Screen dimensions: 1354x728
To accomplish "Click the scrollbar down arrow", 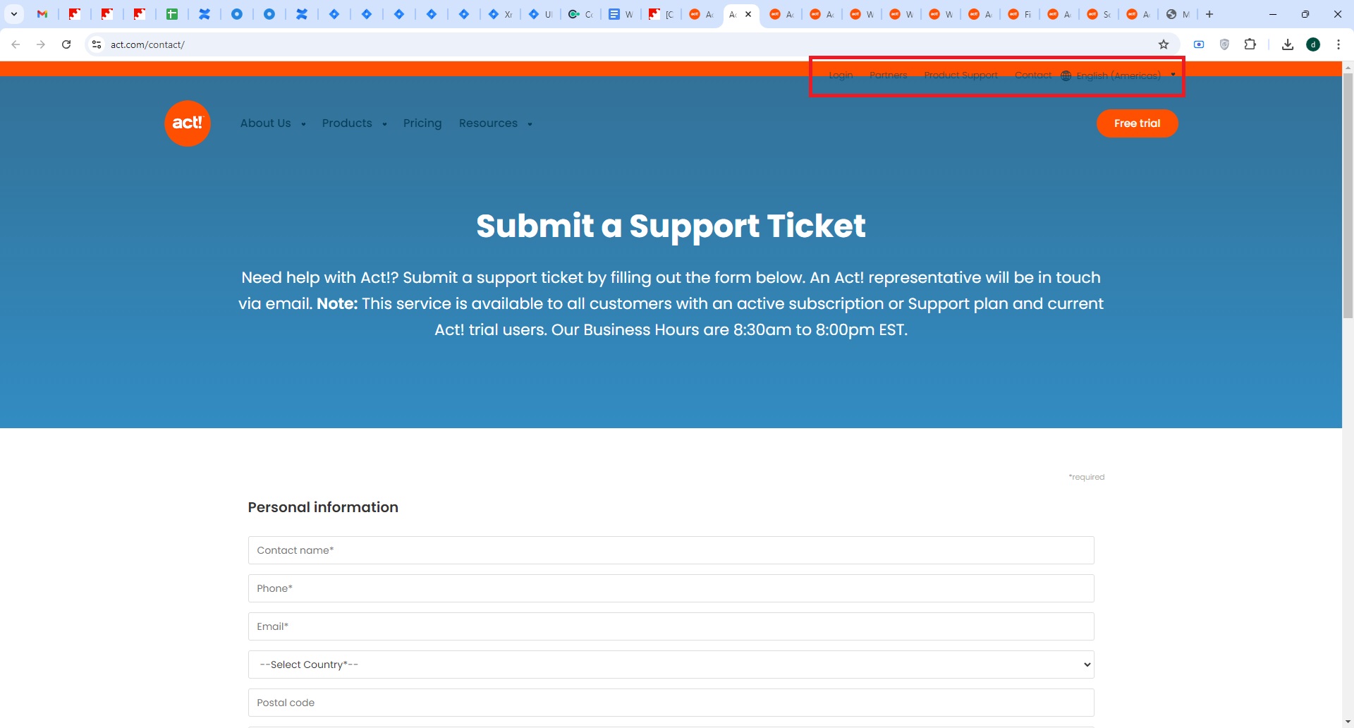I will tap(1348, 722).
